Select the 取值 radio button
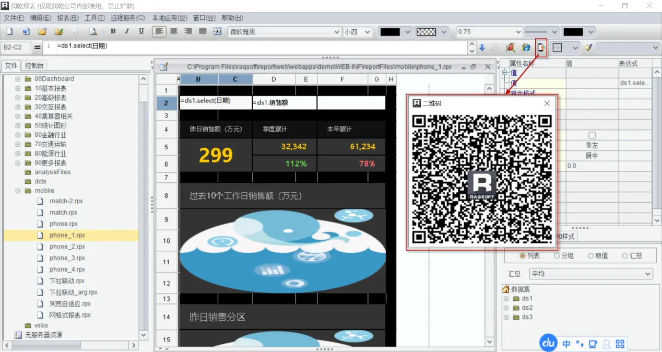 (x=591, y=256)
